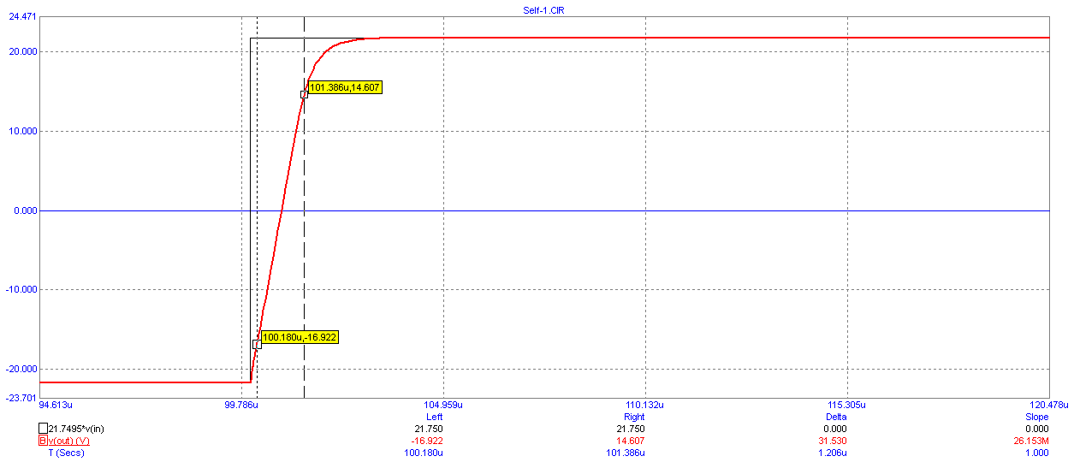Click the lower cursor tag 100.180u,-16.922

click(300, 337)
